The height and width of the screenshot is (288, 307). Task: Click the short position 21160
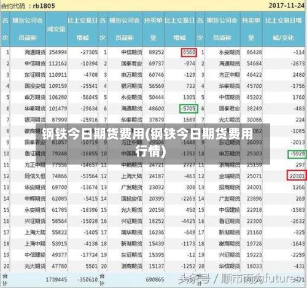tap(254, 233)
